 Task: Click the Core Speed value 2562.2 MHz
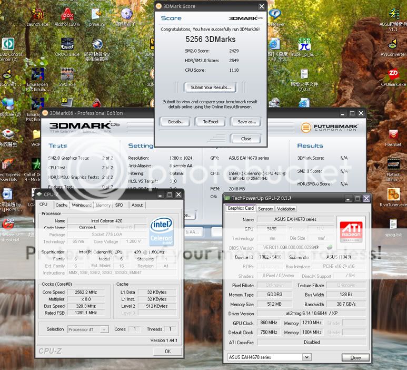pos(86,293)
